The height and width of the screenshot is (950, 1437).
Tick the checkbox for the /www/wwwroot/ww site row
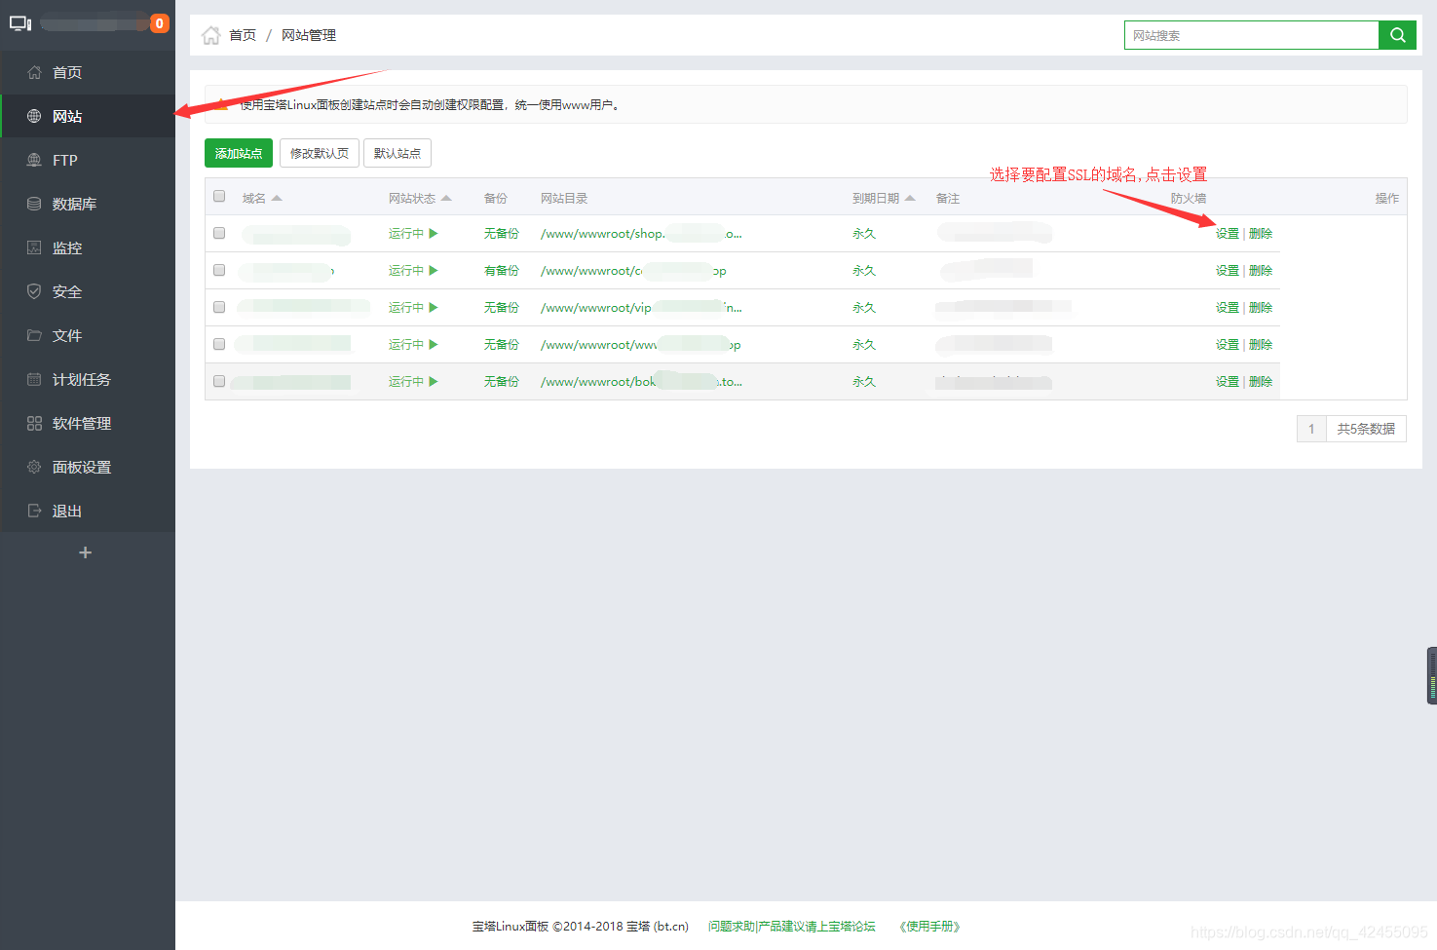coord(219,344)
